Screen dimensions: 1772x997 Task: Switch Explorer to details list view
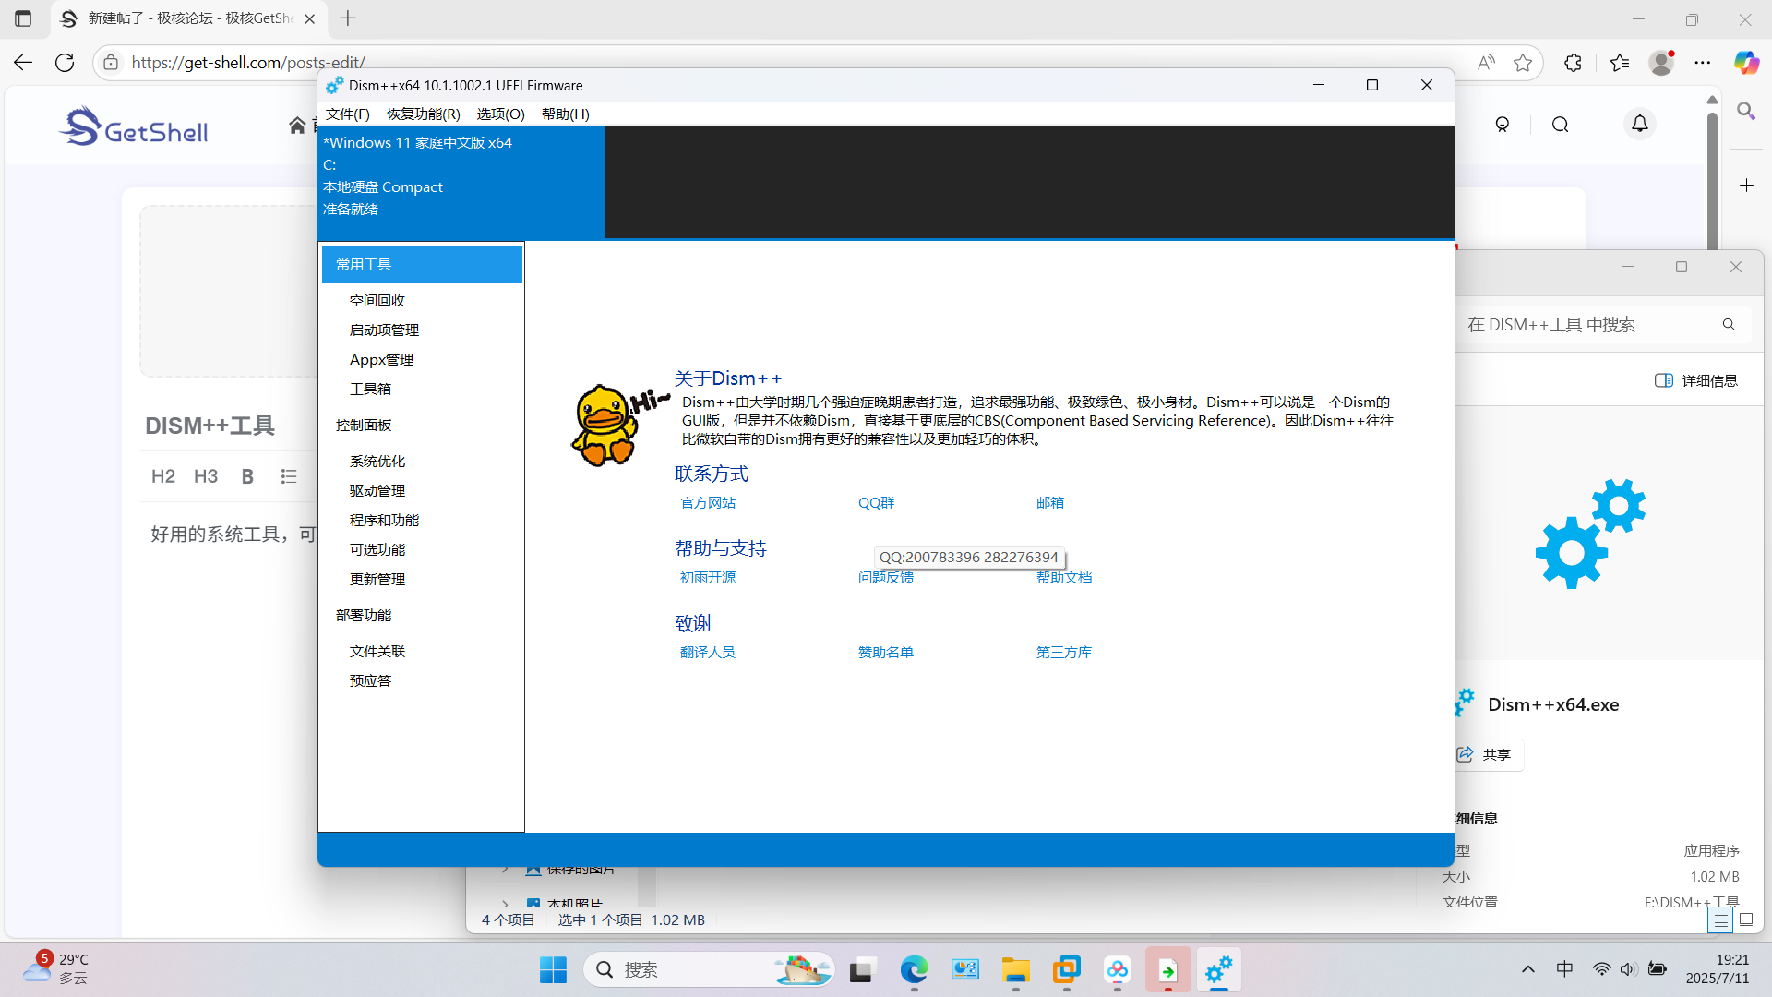click(1720, 920)
